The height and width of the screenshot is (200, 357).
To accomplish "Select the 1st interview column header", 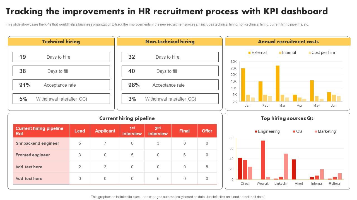I will coord(132,131).
